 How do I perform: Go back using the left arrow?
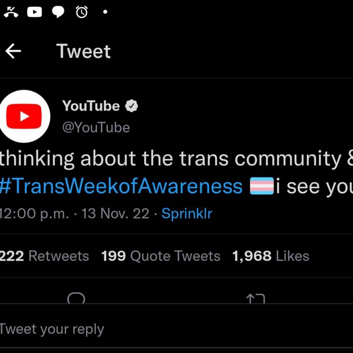(x=13, y=51)
